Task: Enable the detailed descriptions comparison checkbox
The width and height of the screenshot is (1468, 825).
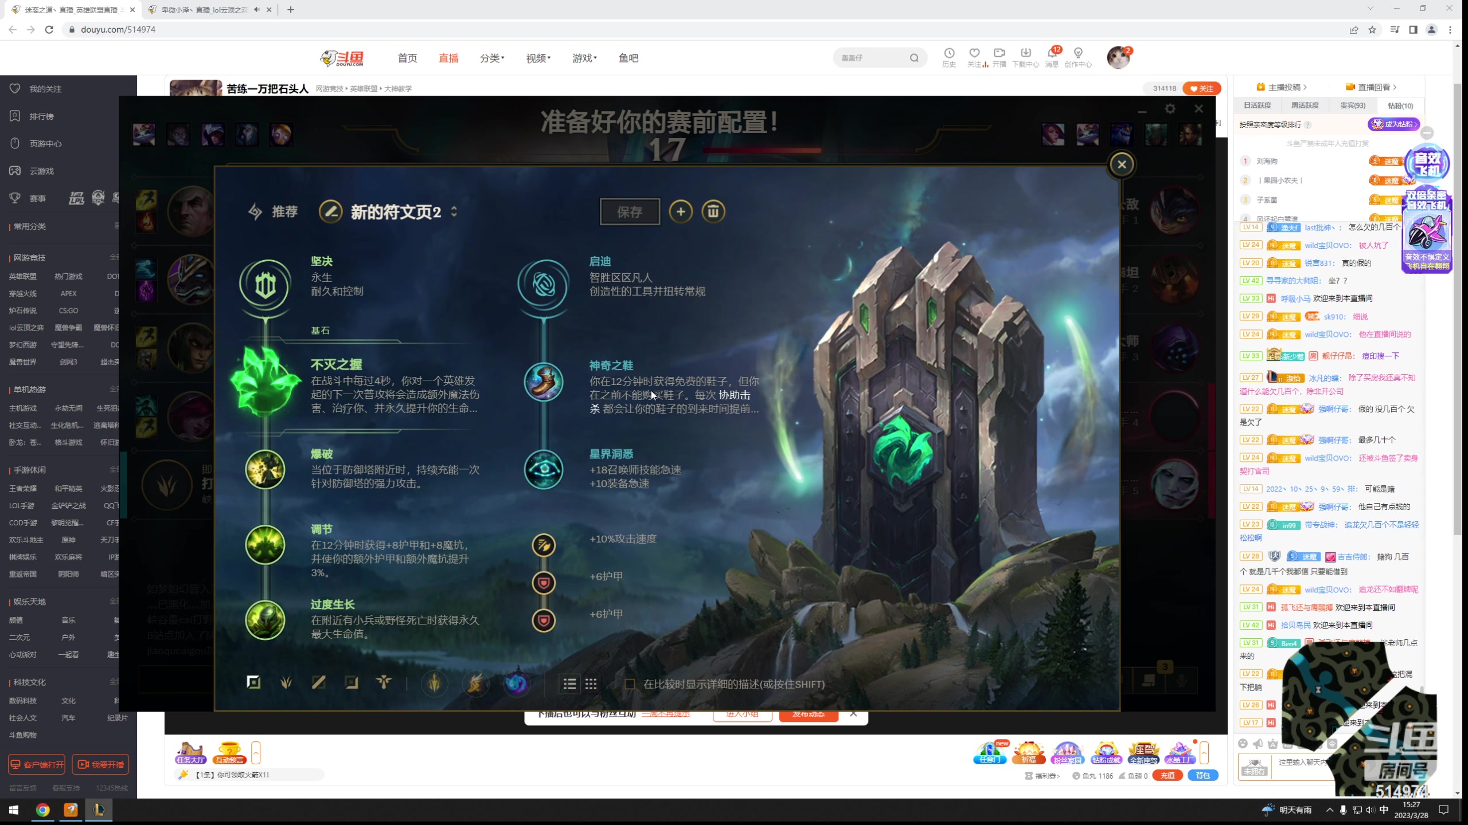Action: coord(630,684)
